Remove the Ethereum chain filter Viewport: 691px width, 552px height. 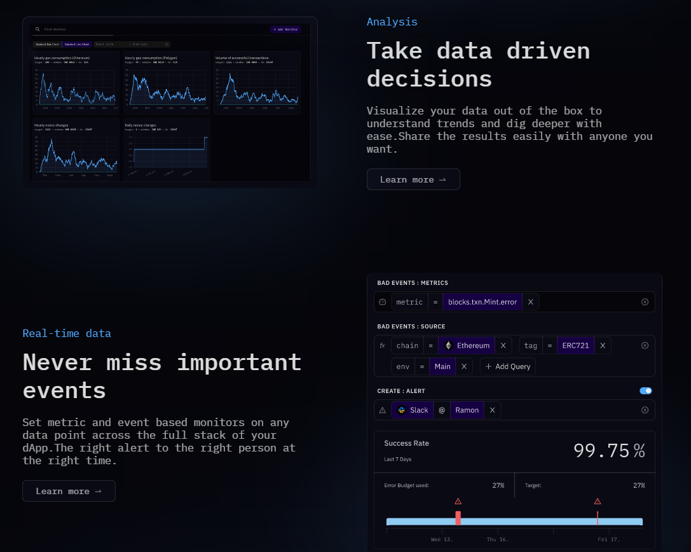[503, 346]
